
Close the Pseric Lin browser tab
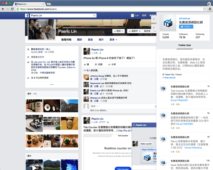click(43, 4)
